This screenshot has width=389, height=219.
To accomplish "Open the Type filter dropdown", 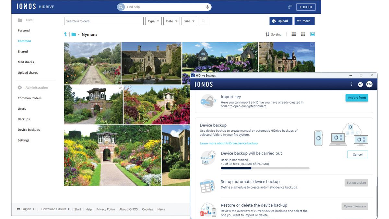I will click(153, 21).
